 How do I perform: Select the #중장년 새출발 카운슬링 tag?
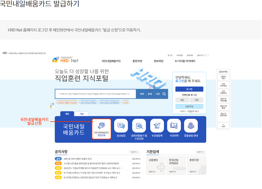click(67, 102)
